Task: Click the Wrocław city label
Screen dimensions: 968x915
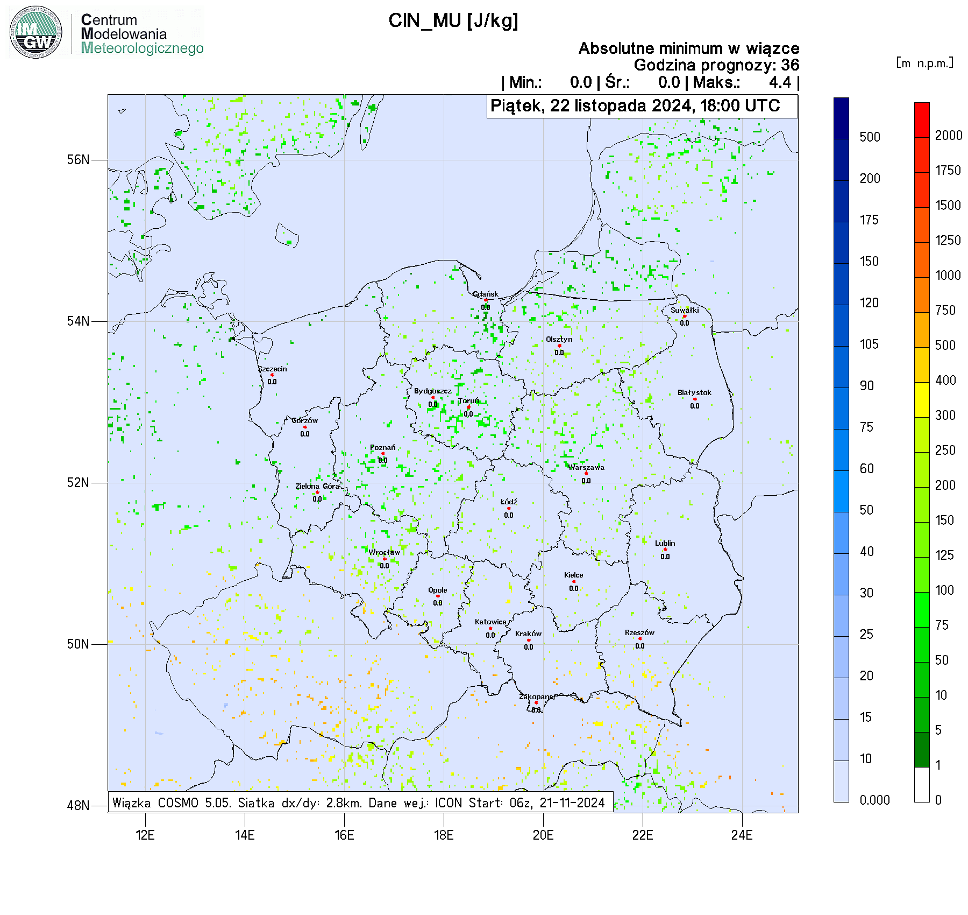Action: (x=385, y=552)
